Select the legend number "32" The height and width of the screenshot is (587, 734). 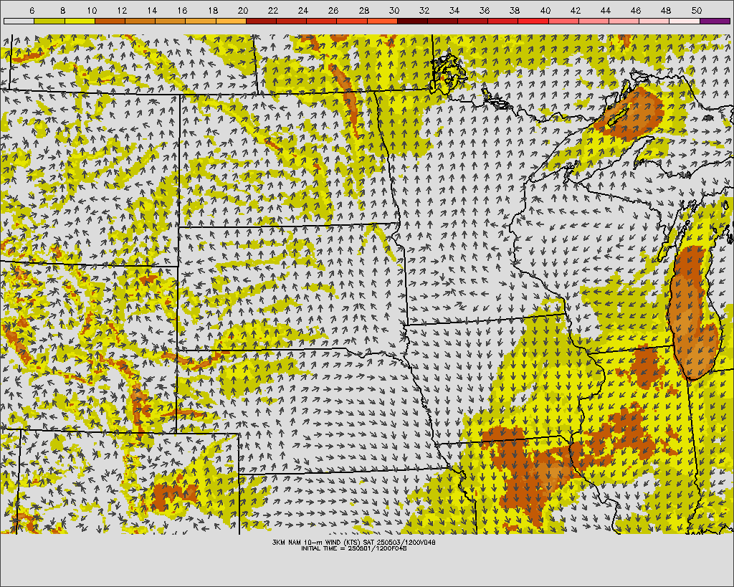pos(424,10)
